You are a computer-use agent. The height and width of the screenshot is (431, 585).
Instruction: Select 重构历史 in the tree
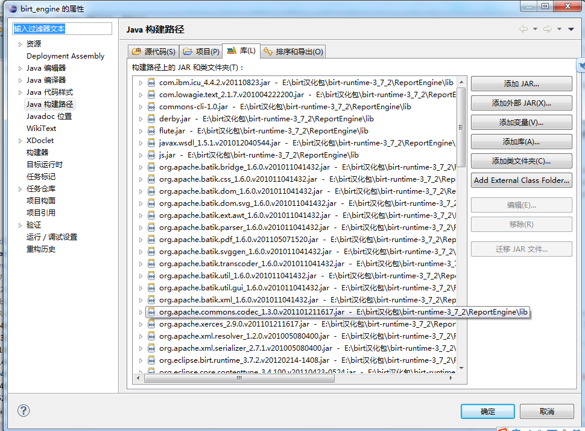coord(40,249)
